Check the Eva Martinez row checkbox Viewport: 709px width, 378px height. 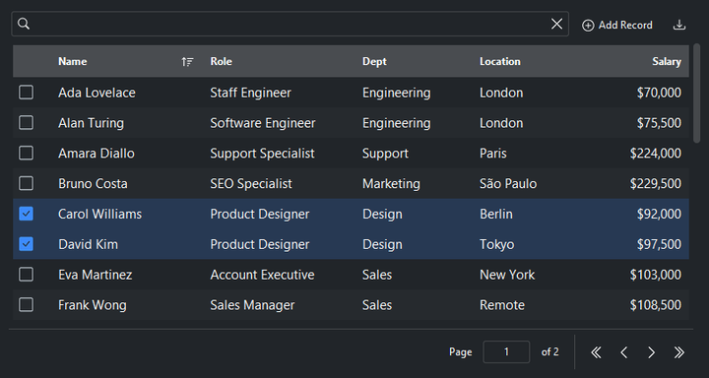(x=26, y=274)
